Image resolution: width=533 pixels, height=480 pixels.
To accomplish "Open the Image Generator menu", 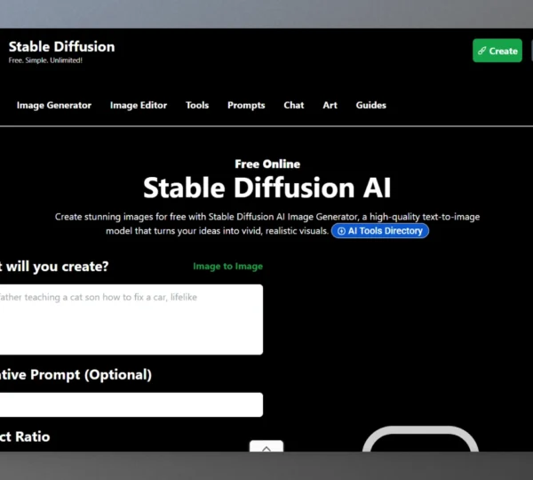I will pyautogui.click(x=54, y=105).
